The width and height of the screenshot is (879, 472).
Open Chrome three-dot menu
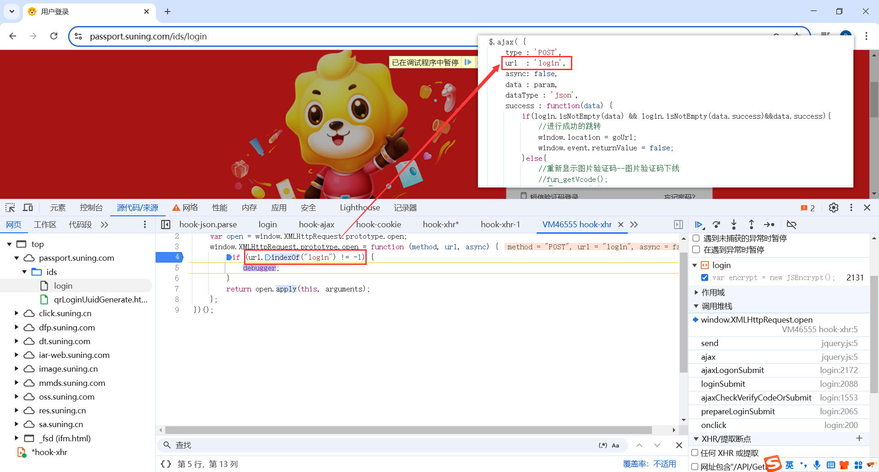pyautogui.click(x=866, y=36)
